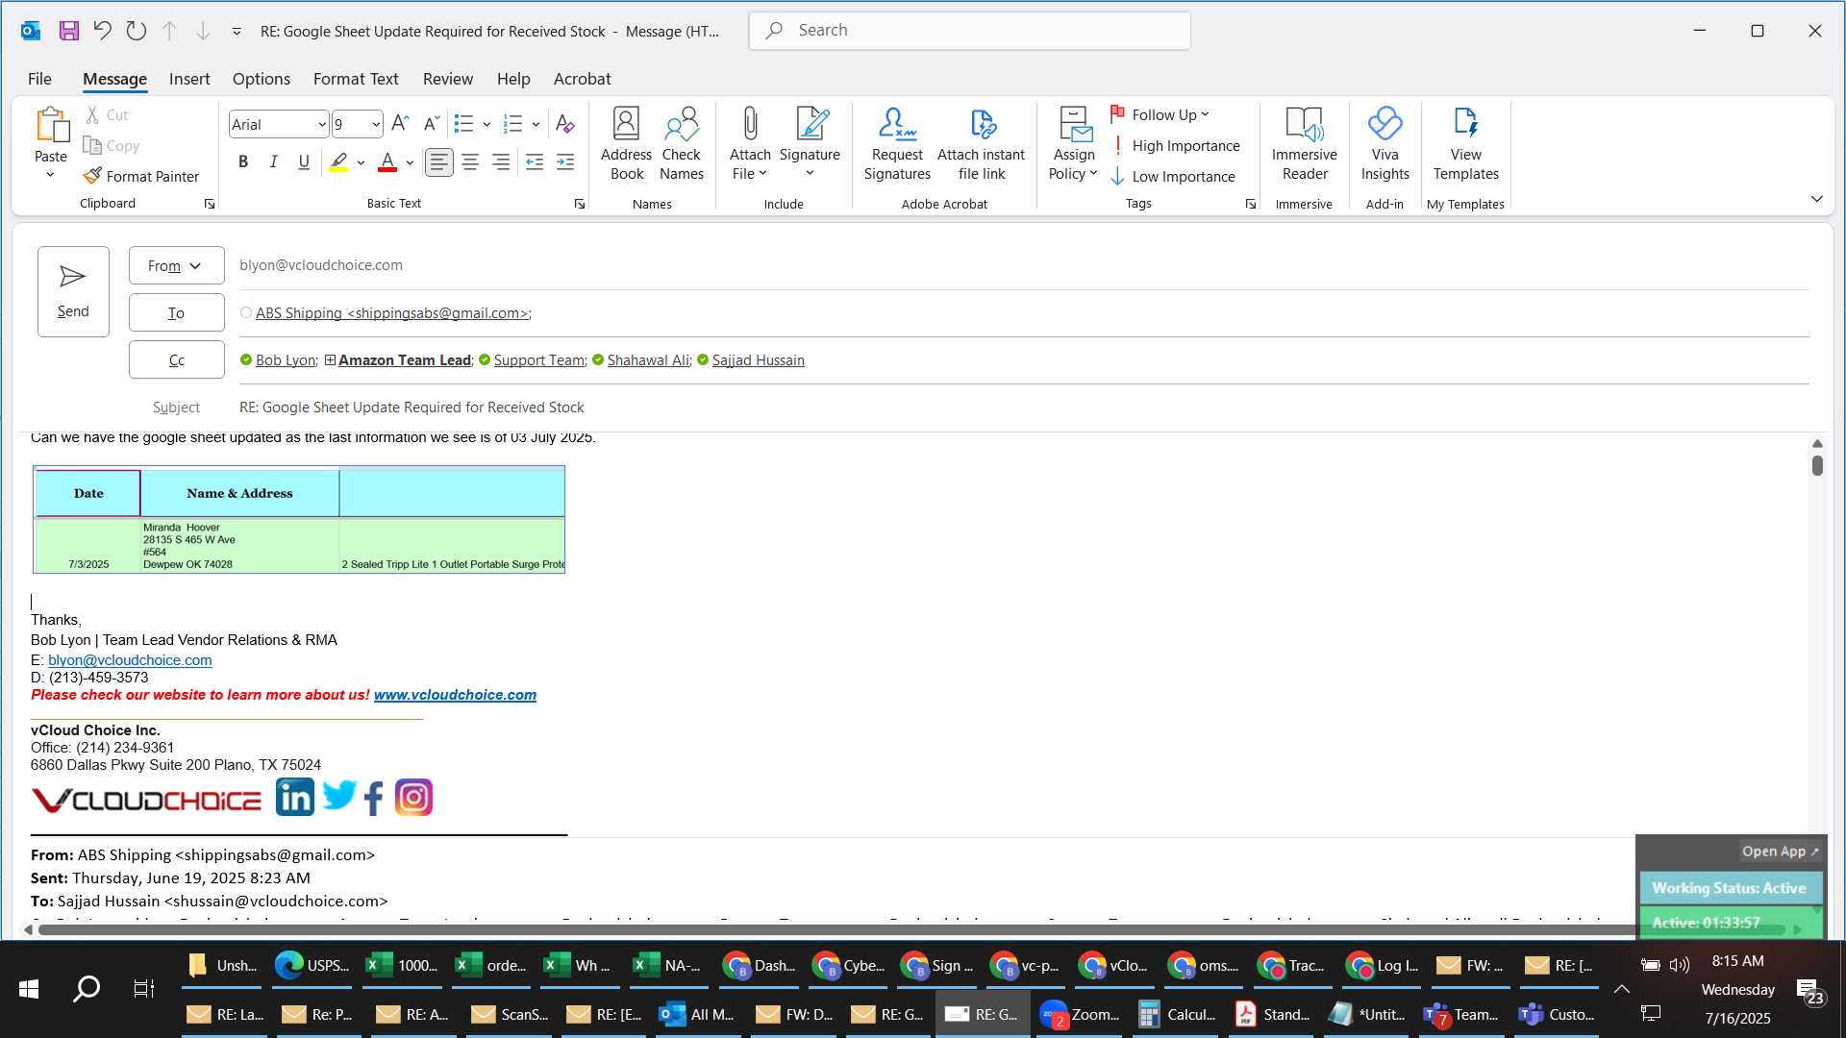This screenshot has width=1846, height=1038.
Task: Click the Cc recipients button
Action: point(177,359)
